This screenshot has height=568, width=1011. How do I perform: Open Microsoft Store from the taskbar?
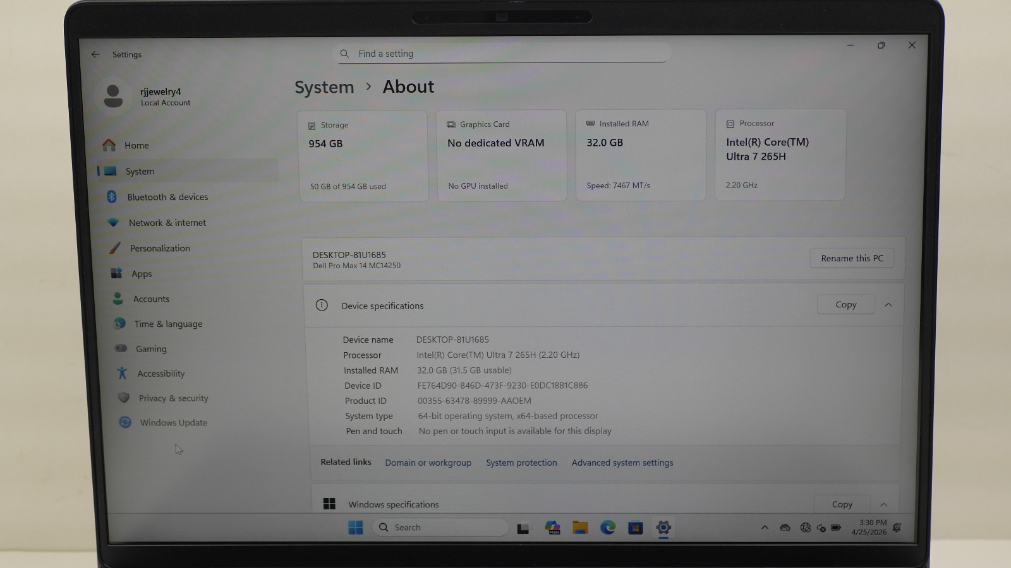[636, 528]
